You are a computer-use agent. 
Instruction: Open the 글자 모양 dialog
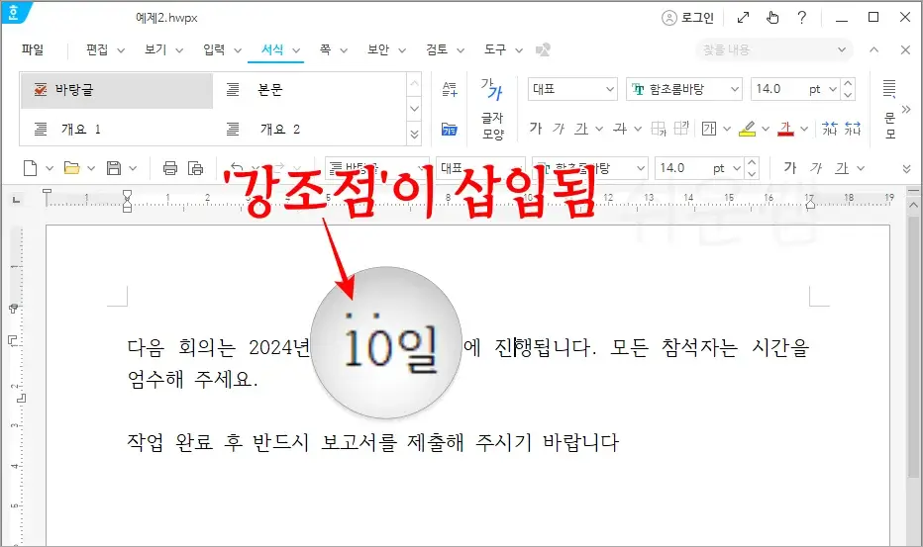point(493,109)
